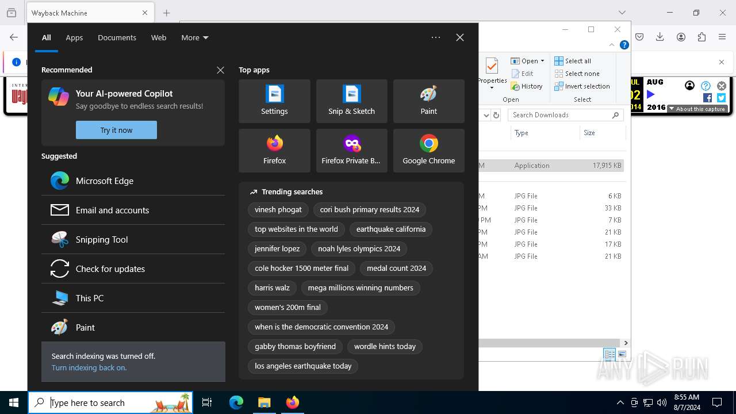Click Explorer refresh button near search
736x414 pixels.
click(x=496, y=115)
